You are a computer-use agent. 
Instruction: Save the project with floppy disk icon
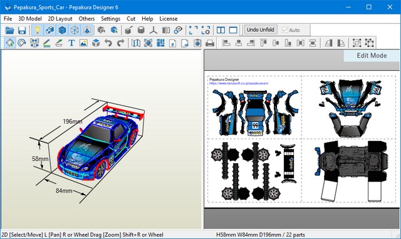22,30
